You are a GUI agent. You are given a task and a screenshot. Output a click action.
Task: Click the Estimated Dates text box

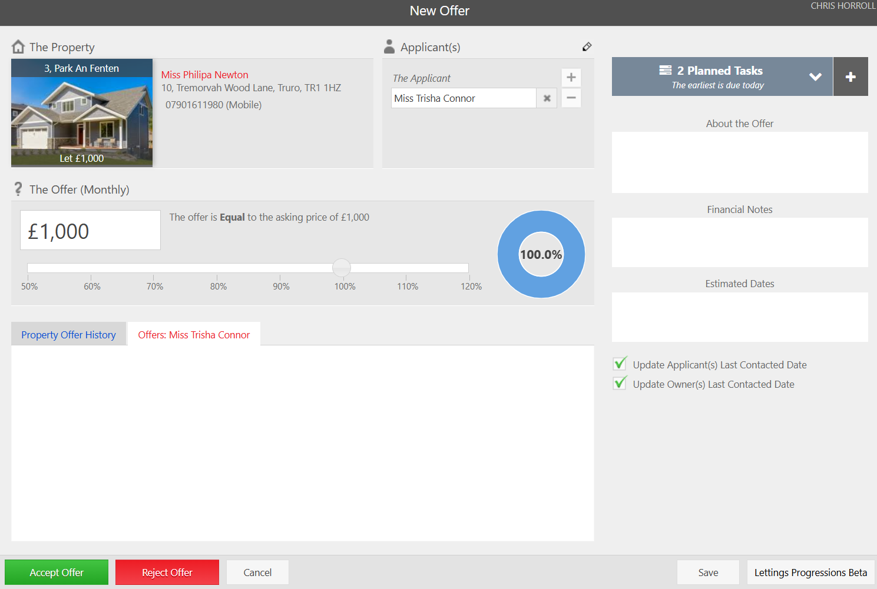click(740, 317)
